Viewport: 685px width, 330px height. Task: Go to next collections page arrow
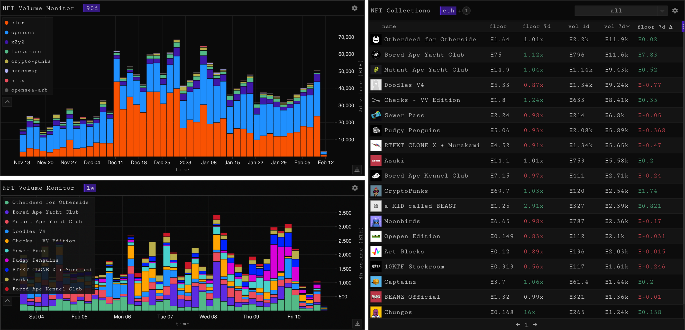(x=535, y=324)
